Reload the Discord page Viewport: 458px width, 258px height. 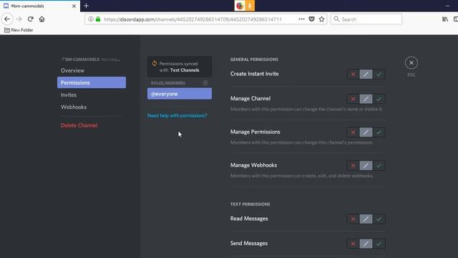(x=30, y=19)
